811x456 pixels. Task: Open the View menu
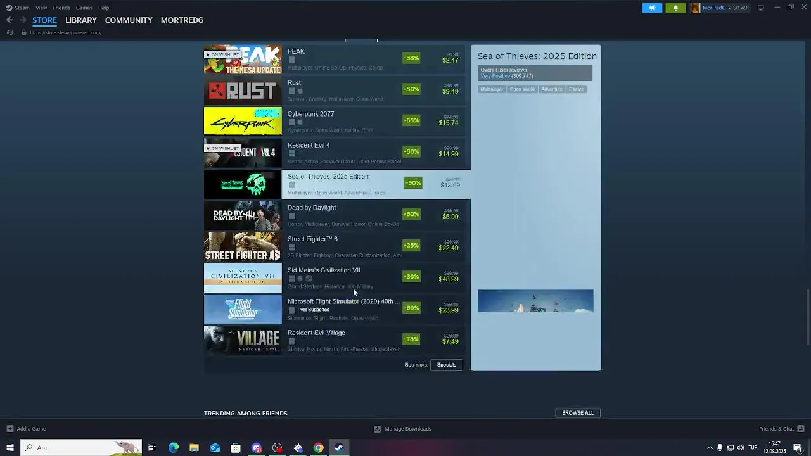coord(41,8)
